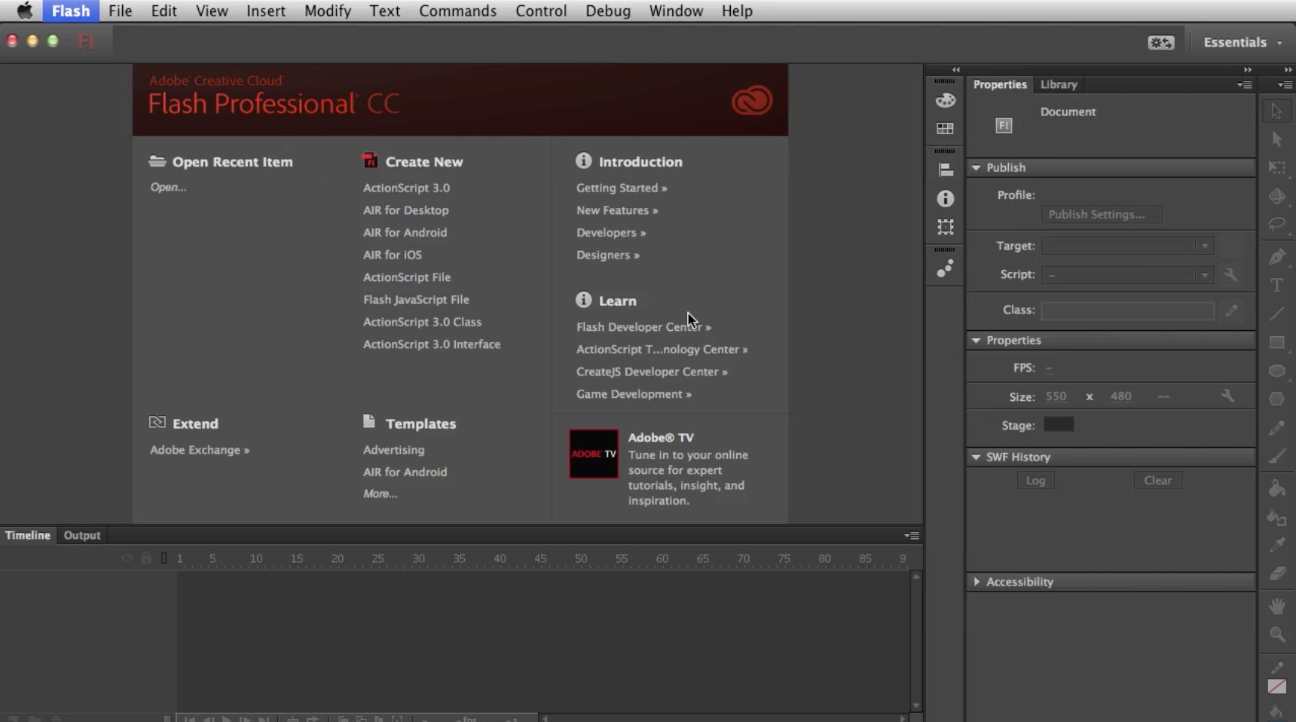Open the Align panel icon
Viewport: 1296px width, 722px height.
945,170
